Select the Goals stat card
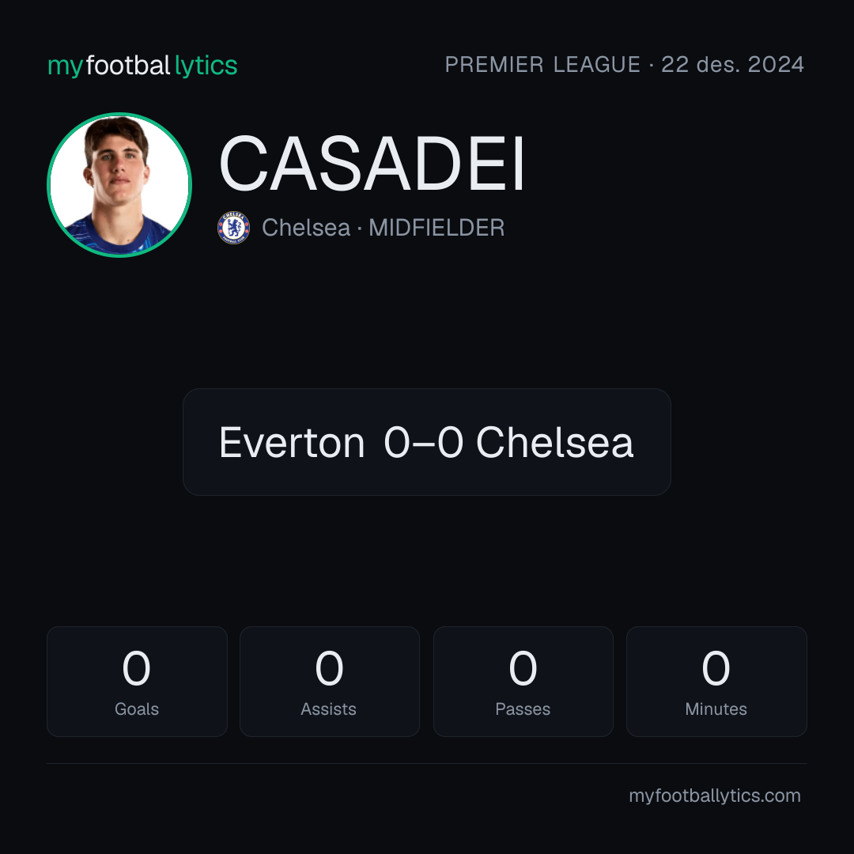 [x=137, y=682]
